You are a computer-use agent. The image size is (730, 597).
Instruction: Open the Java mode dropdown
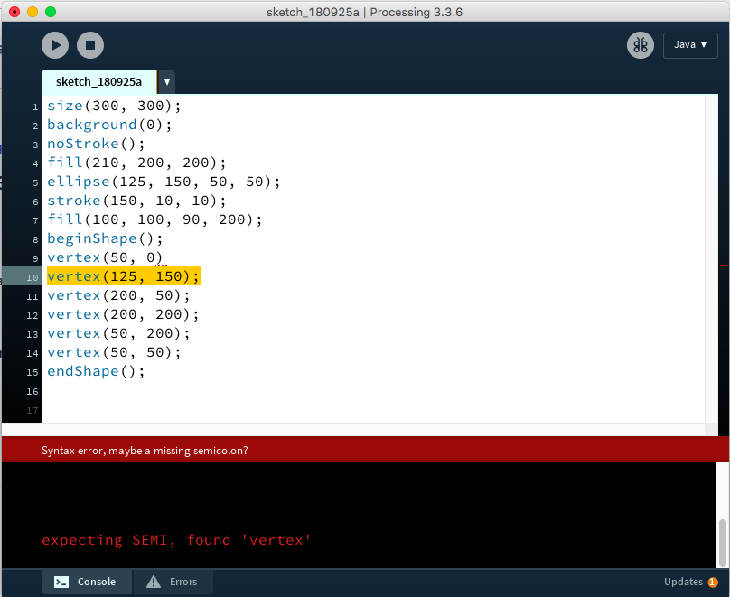(x=690, y=45)
